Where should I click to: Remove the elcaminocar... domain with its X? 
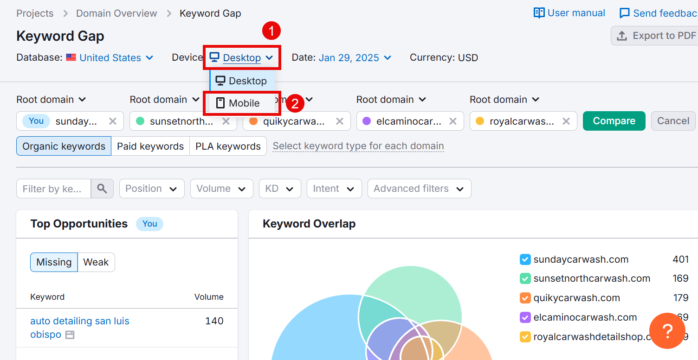[453, 121]
